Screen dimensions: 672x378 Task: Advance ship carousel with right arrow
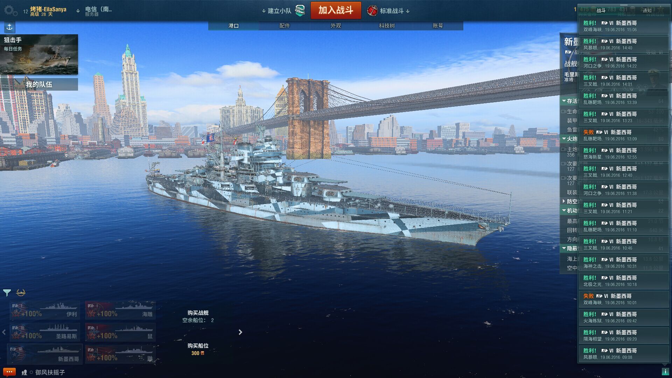(240, 332)
